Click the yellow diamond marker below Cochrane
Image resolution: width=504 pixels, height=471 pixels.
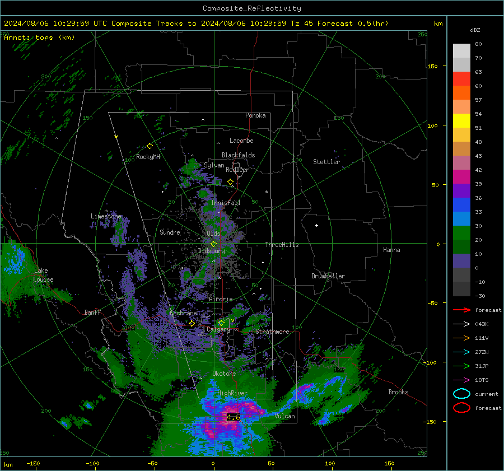(192, 324)
